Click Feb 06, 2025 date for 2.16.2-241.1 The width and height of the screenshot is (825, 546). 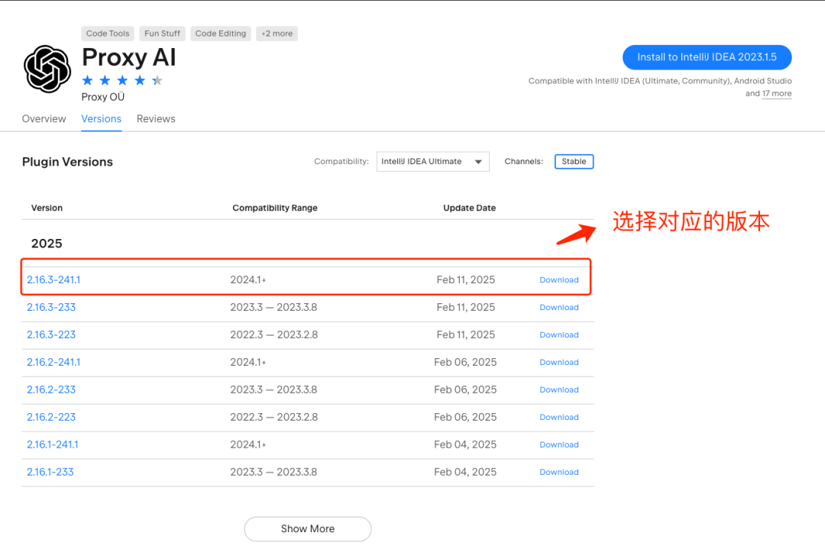point(465,362)
